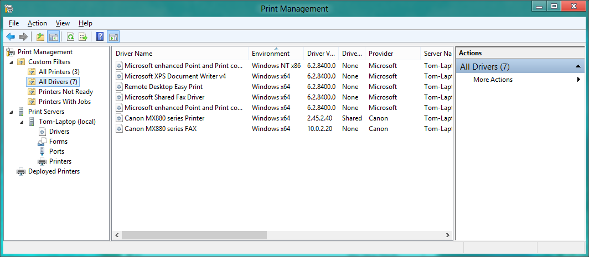Select Printers Not Ready filter
Viewport: 589px width, 257px height.
65,92
